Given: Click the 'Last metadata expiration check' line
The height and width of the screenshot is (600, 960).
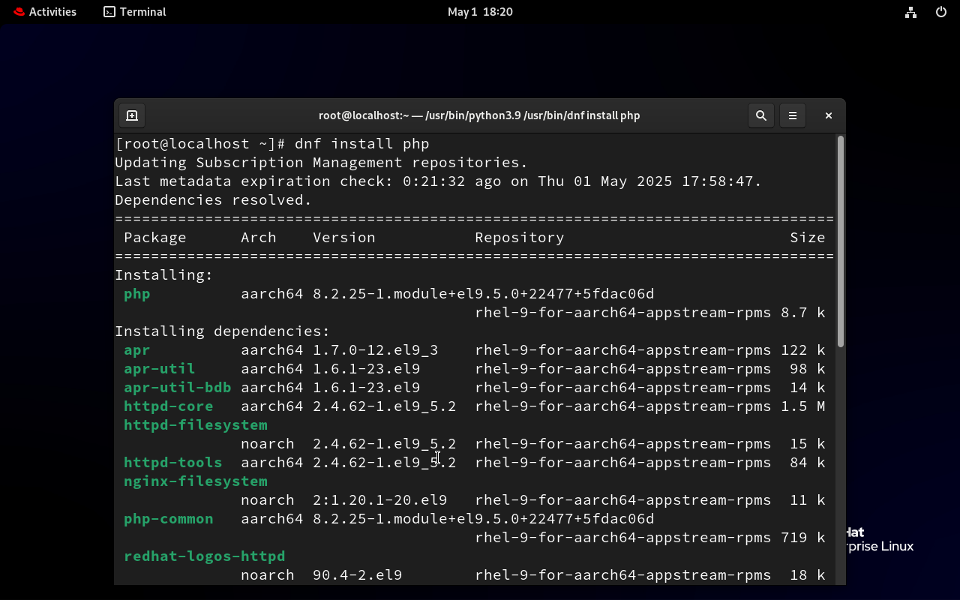Looking at the screenshot, I should pos(439,181).
